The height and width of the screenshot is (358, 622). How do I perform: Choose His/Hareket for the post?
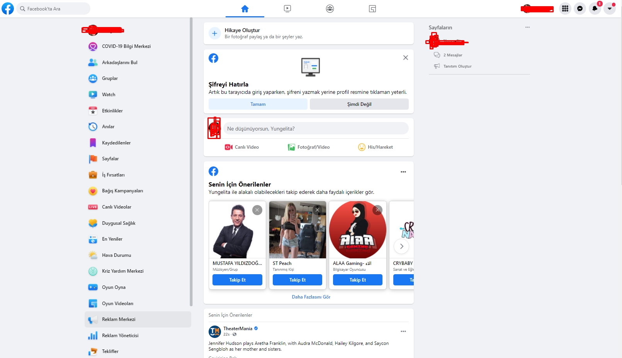376,147
